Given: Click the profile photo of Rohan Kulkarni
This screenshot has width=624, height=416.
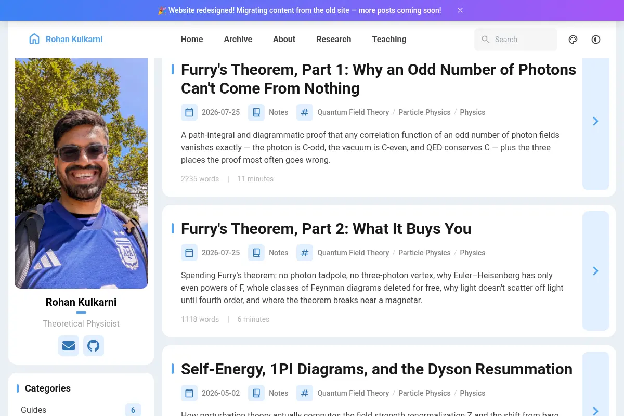Looking at the screenshot, I should tap(81, 173).
